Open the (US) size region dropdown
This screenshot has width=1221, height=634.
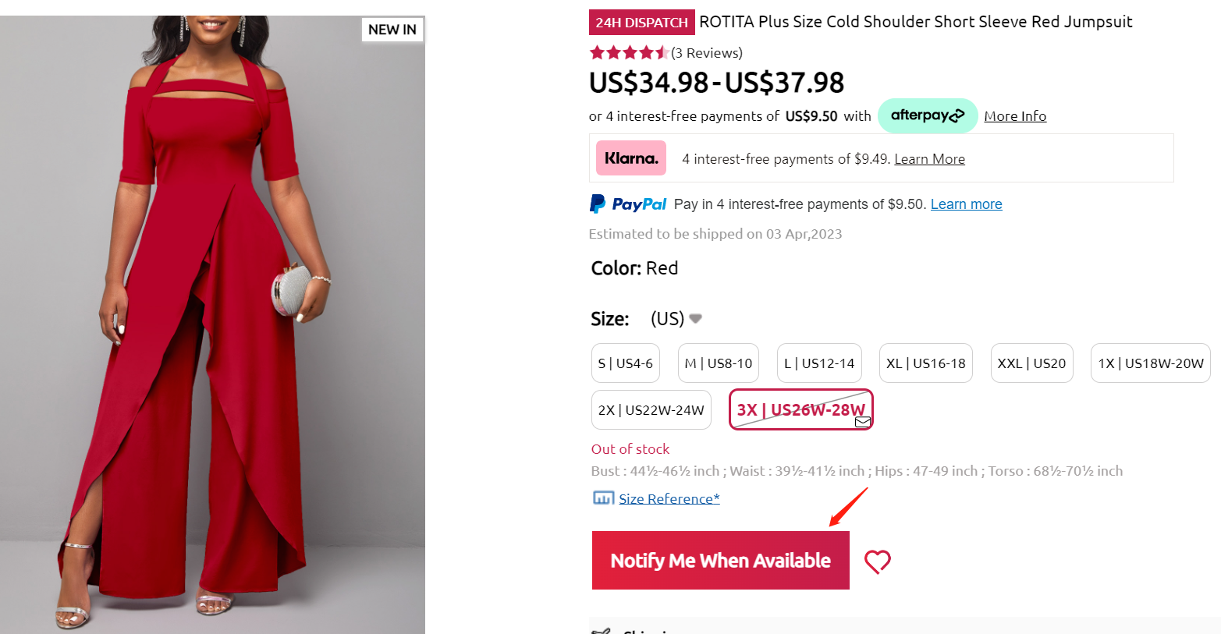point(676,319)
